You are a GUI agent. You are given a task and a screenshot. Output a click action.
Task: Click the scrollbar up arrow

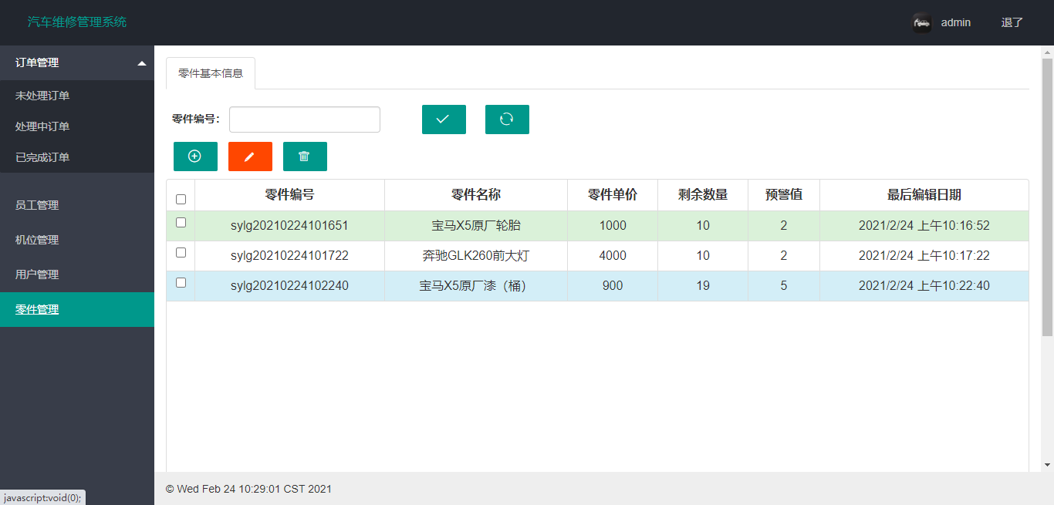[1047, 52]
